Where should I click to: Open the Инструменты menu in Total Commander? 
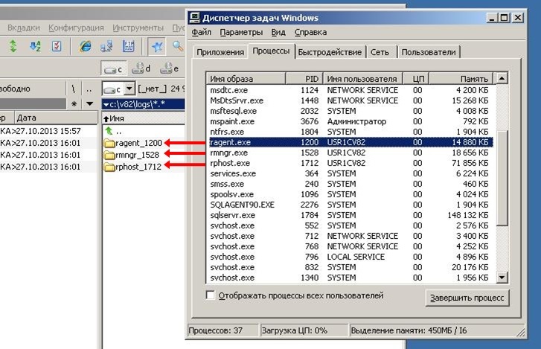(x=138, y=28)
